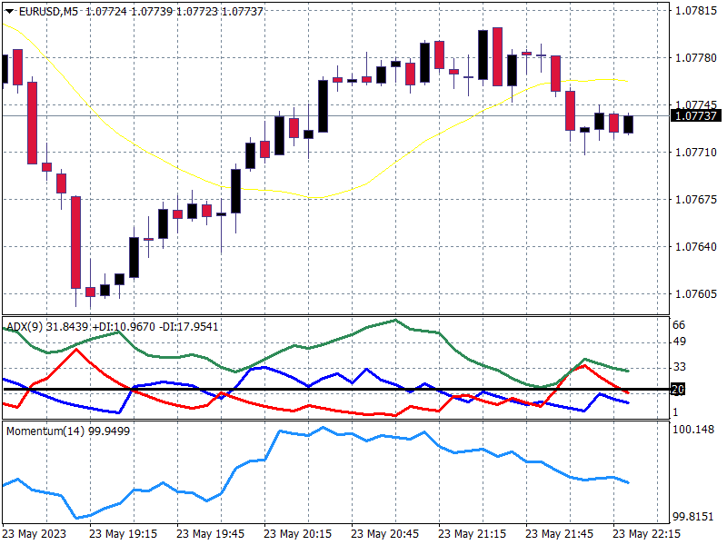Click the 100.148 Momentum scale value
Screen dimensions: 727x545
(695, 430)
